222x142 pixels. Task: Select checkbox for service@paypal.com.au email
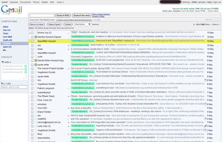32,122
